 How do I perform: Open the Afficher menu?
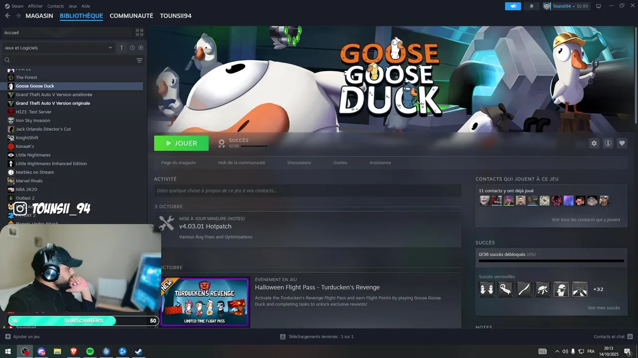click(35, 6)
